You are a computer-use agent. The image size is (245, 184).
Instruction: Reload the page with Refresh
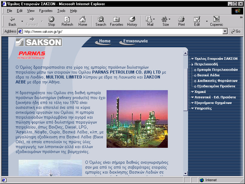pos(67,21)
